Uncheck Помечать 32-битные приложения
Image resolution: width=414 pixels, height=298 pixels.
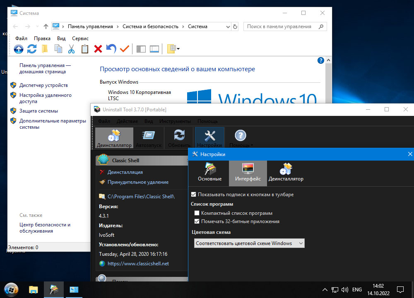[197, 221]
